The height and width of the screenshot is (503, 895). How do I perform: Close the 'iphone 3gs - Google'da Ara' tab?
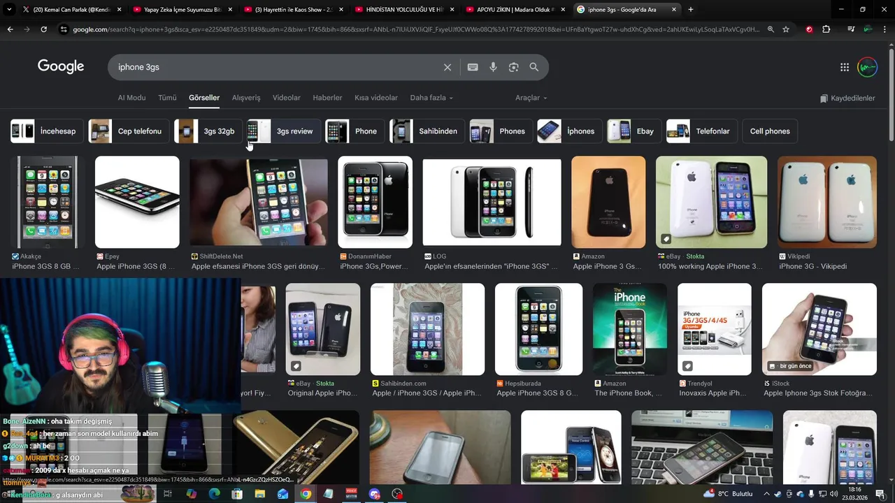click(x=674, y=10)
